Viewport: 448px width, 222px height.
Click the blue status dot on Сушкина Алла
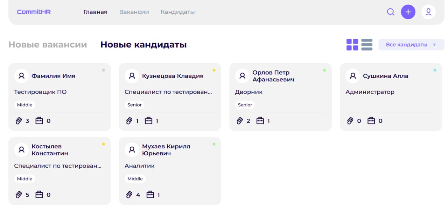(x=435, y=70)
